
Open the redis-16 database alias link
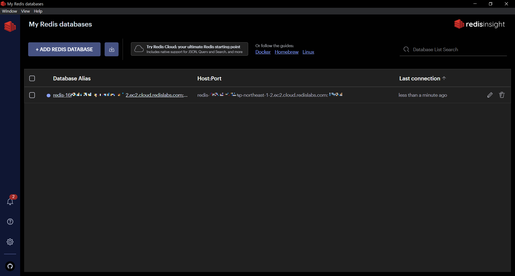click(x=120, y=95)
